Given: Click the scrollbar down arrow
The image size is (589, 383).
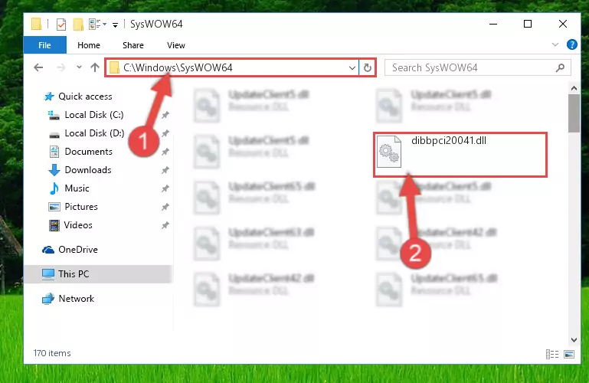Looking at the screenshot, I should (x=574, y=340).
